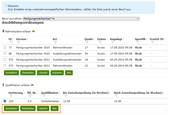The height and width of the screenshot is (115, 169).
Task: Sort table by ID column arrows
Action: click(13, 39)
